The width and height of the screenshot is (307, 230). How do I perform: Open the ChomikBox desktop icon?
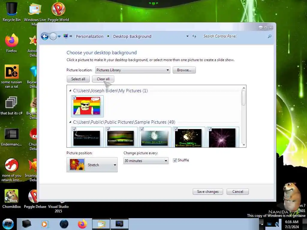[12, 199]
